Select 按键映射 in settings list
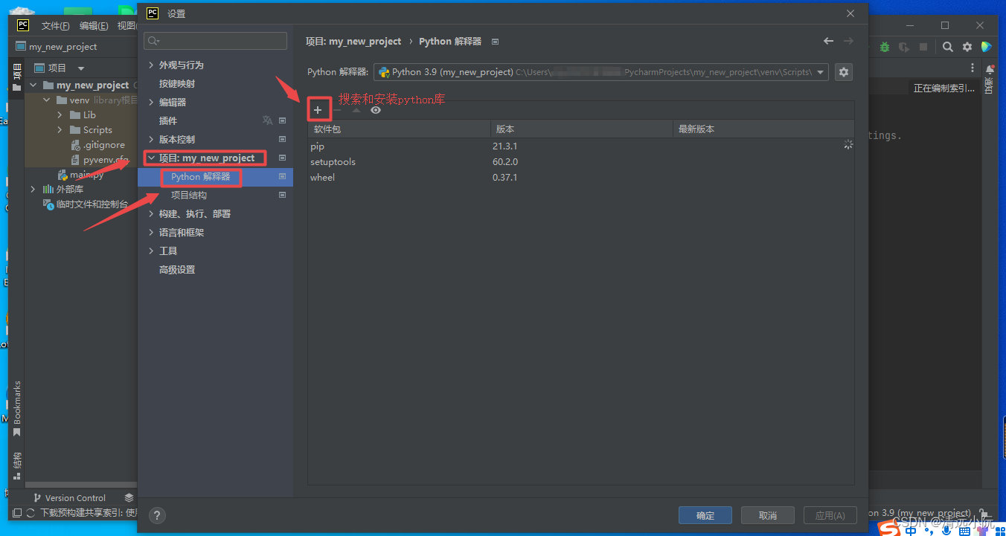The height and width of the screenshot is (536, 1006). (177, 84)
